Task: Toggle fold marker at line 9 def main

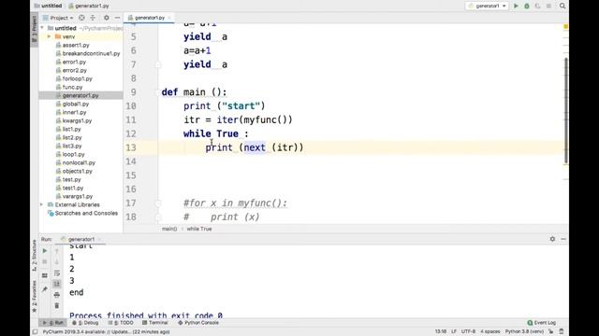Action: click(158, 92)
